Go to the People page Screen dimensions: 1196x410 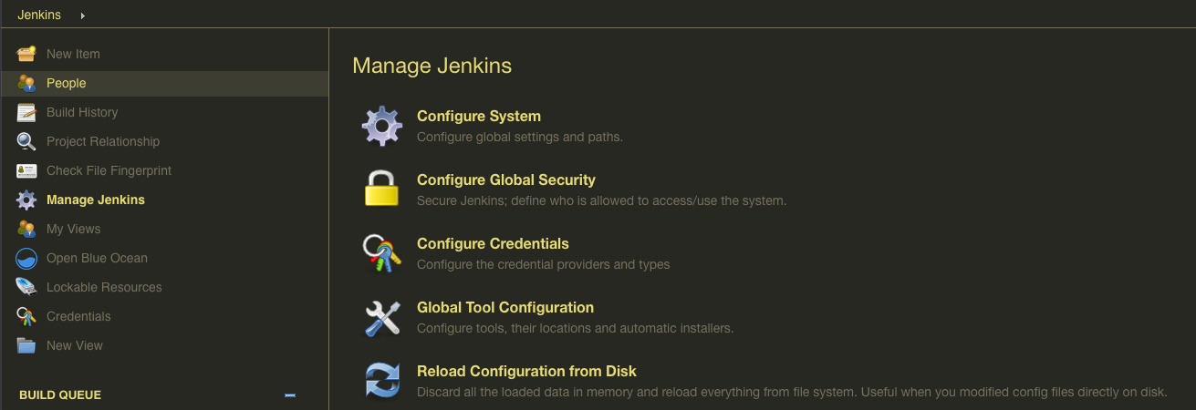pos(66,83)
